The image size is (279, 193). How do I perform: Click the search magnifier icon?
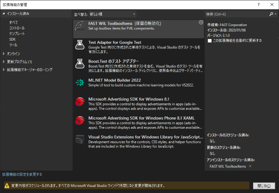[x=271, y=14]
